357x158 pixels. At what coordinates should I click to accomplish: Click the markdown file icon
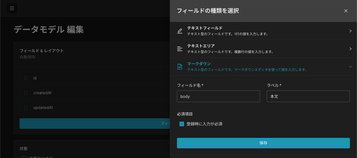(x=180, y=67)
